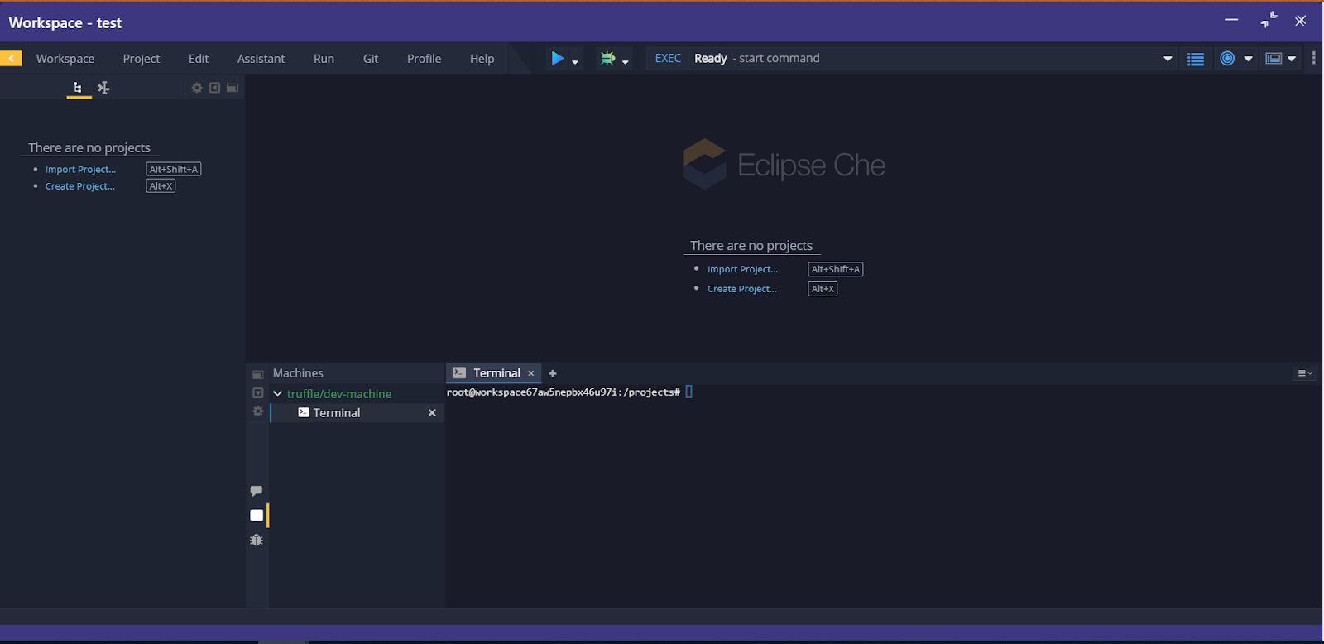
Task: Open the Help menu
Action: click(482, 59)
